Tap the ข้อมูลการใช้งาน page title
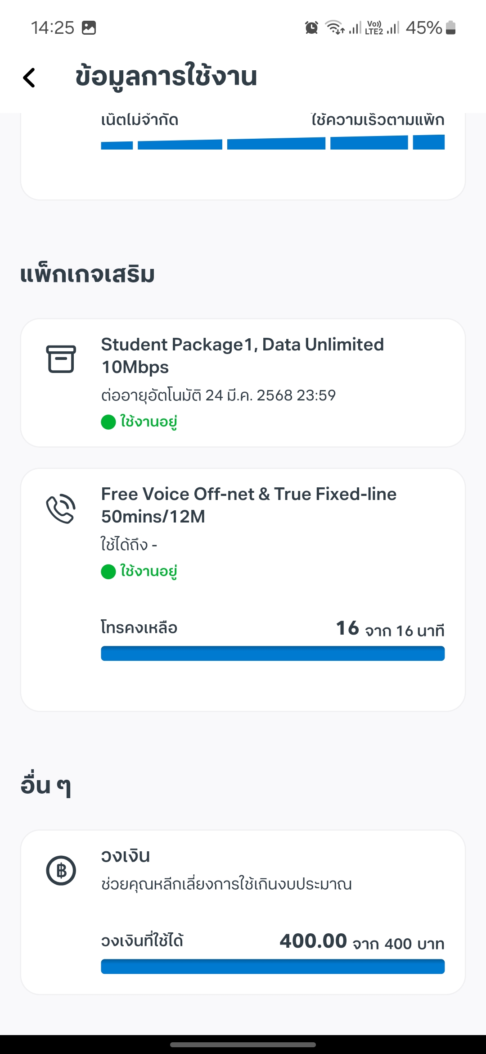The height and width of the screenshot is (1054, 486). 166,77
